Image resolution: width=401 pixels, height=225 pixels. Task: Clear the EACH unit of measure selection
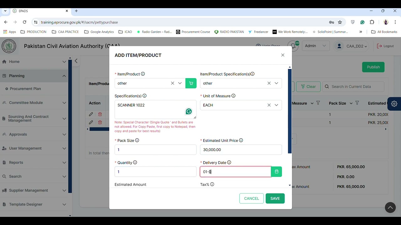(x=269, y=105)
